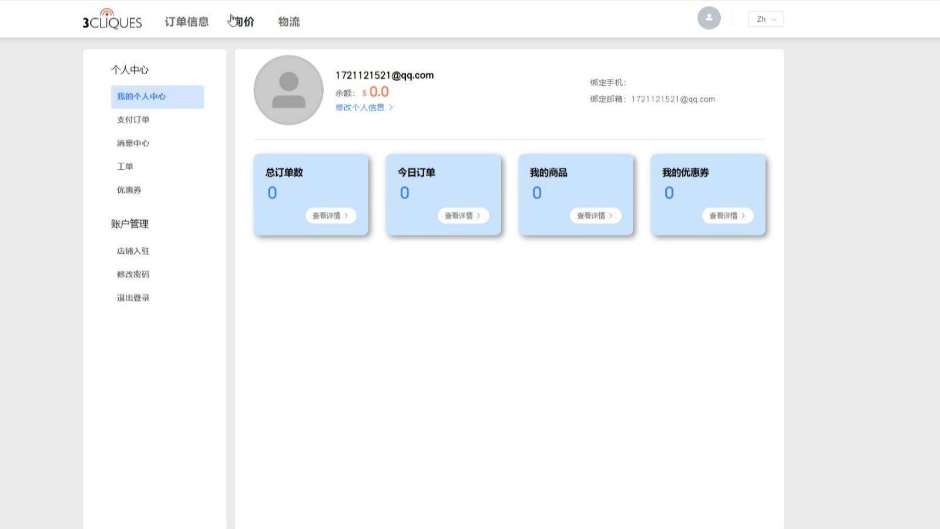This screenshot has height=529, width=940.
Task: Open 店铺入驻 under 账户管理
Action: coord(132,250)
